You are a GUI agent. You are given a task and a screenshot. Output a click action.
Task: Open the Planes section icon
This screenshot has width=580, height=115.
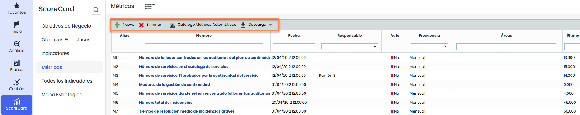17,66
